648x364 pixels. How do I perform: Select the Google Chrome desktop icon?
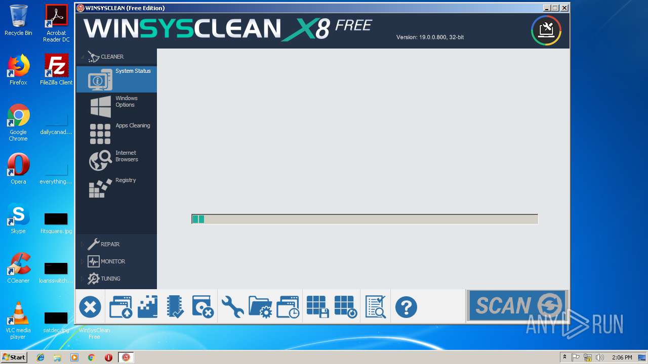pyautogui.click(x=18, y=122)
